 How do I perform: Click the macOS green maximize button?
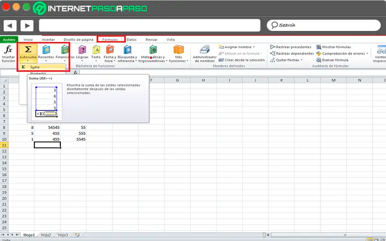click(x=27, y=7)
